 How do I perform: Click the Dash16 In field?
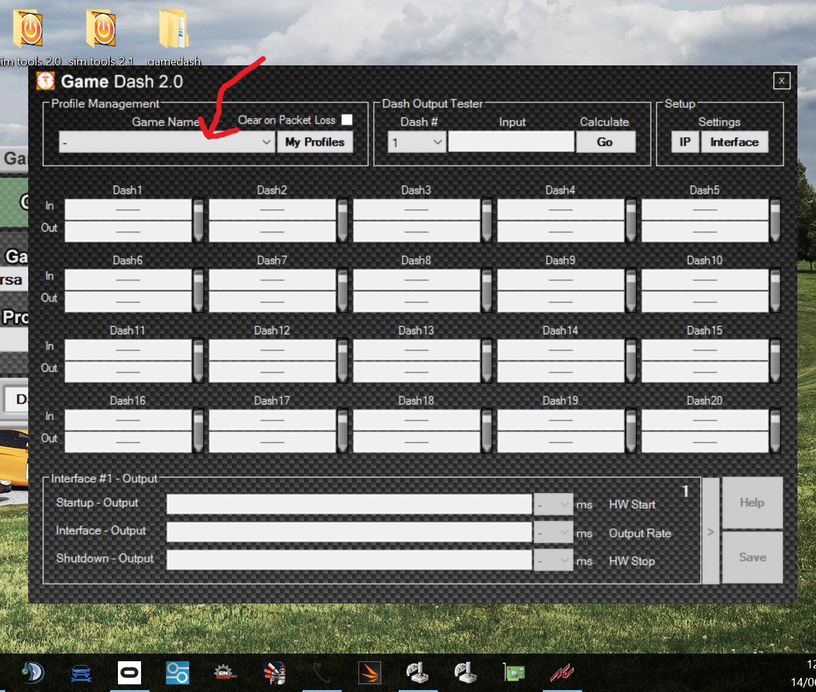[x=128, y=420]
